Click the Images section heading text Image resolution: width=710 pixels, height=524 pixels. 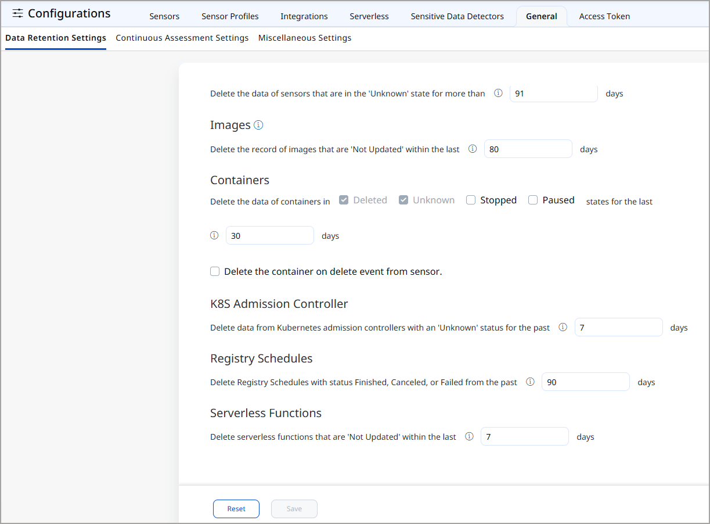pyautogui.click(x=230, y=125)
